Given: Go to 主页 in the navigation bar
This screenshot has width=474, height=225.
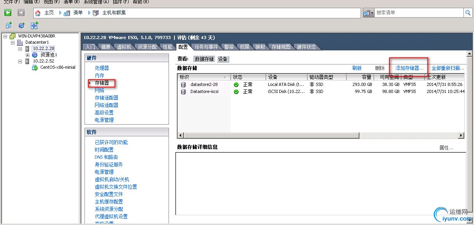Looking at the screenshot, I should 49,13.
